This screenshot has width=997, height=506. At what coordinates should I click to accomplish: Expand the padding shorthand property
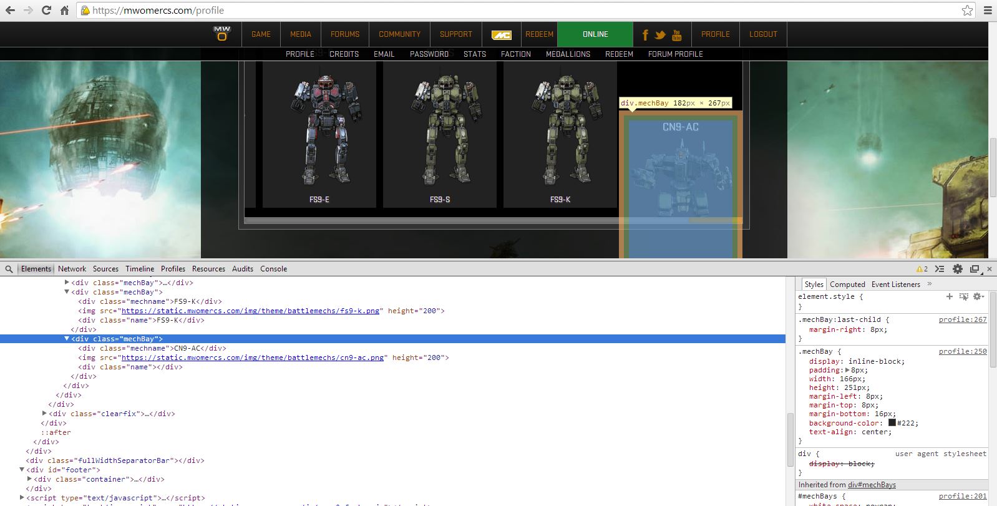coord(848,370)
